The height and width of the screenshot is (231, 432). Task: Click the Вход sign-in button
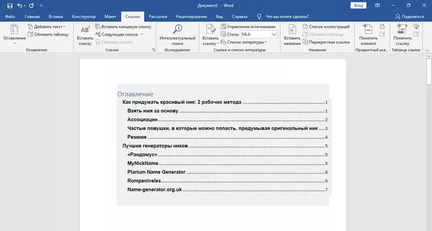(x=358, y=5)
